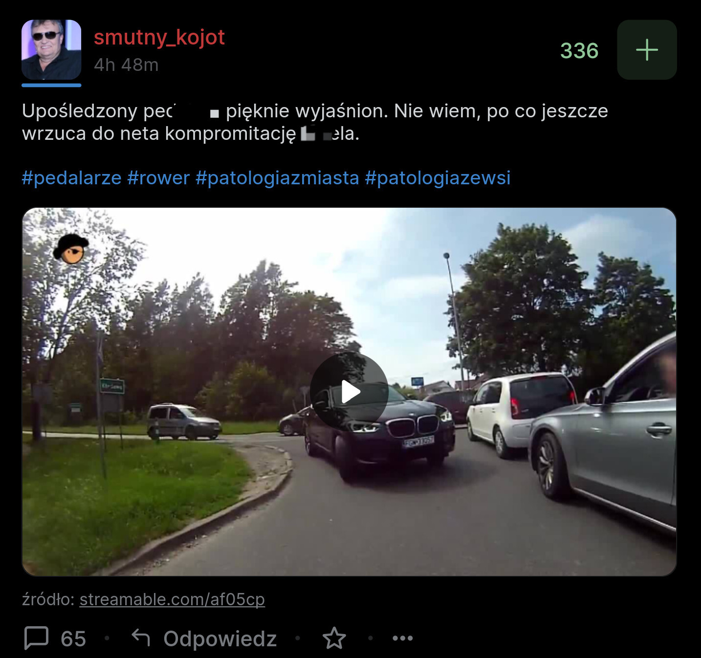
Task: Open the #patologiazmiasta hashtag
Action: click(277, 177)
